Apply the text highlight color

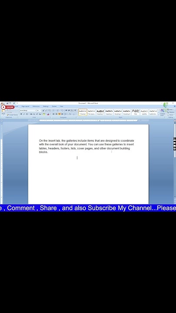point(44,114)
